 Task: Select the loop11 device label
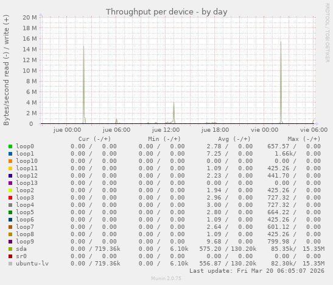click(x=27, y=168)
